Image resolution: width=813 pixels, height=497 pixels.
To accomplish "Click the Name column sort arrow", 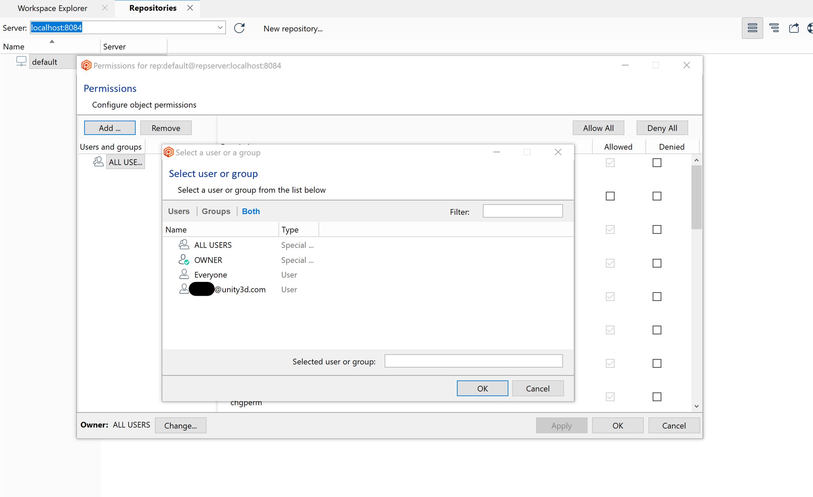I will (x=52, y=40).
